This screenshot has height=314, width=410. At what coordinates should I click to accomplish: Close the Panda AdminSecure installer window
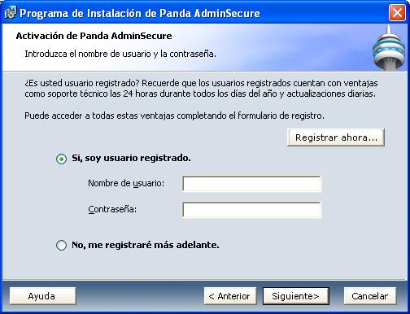[397, 13]
